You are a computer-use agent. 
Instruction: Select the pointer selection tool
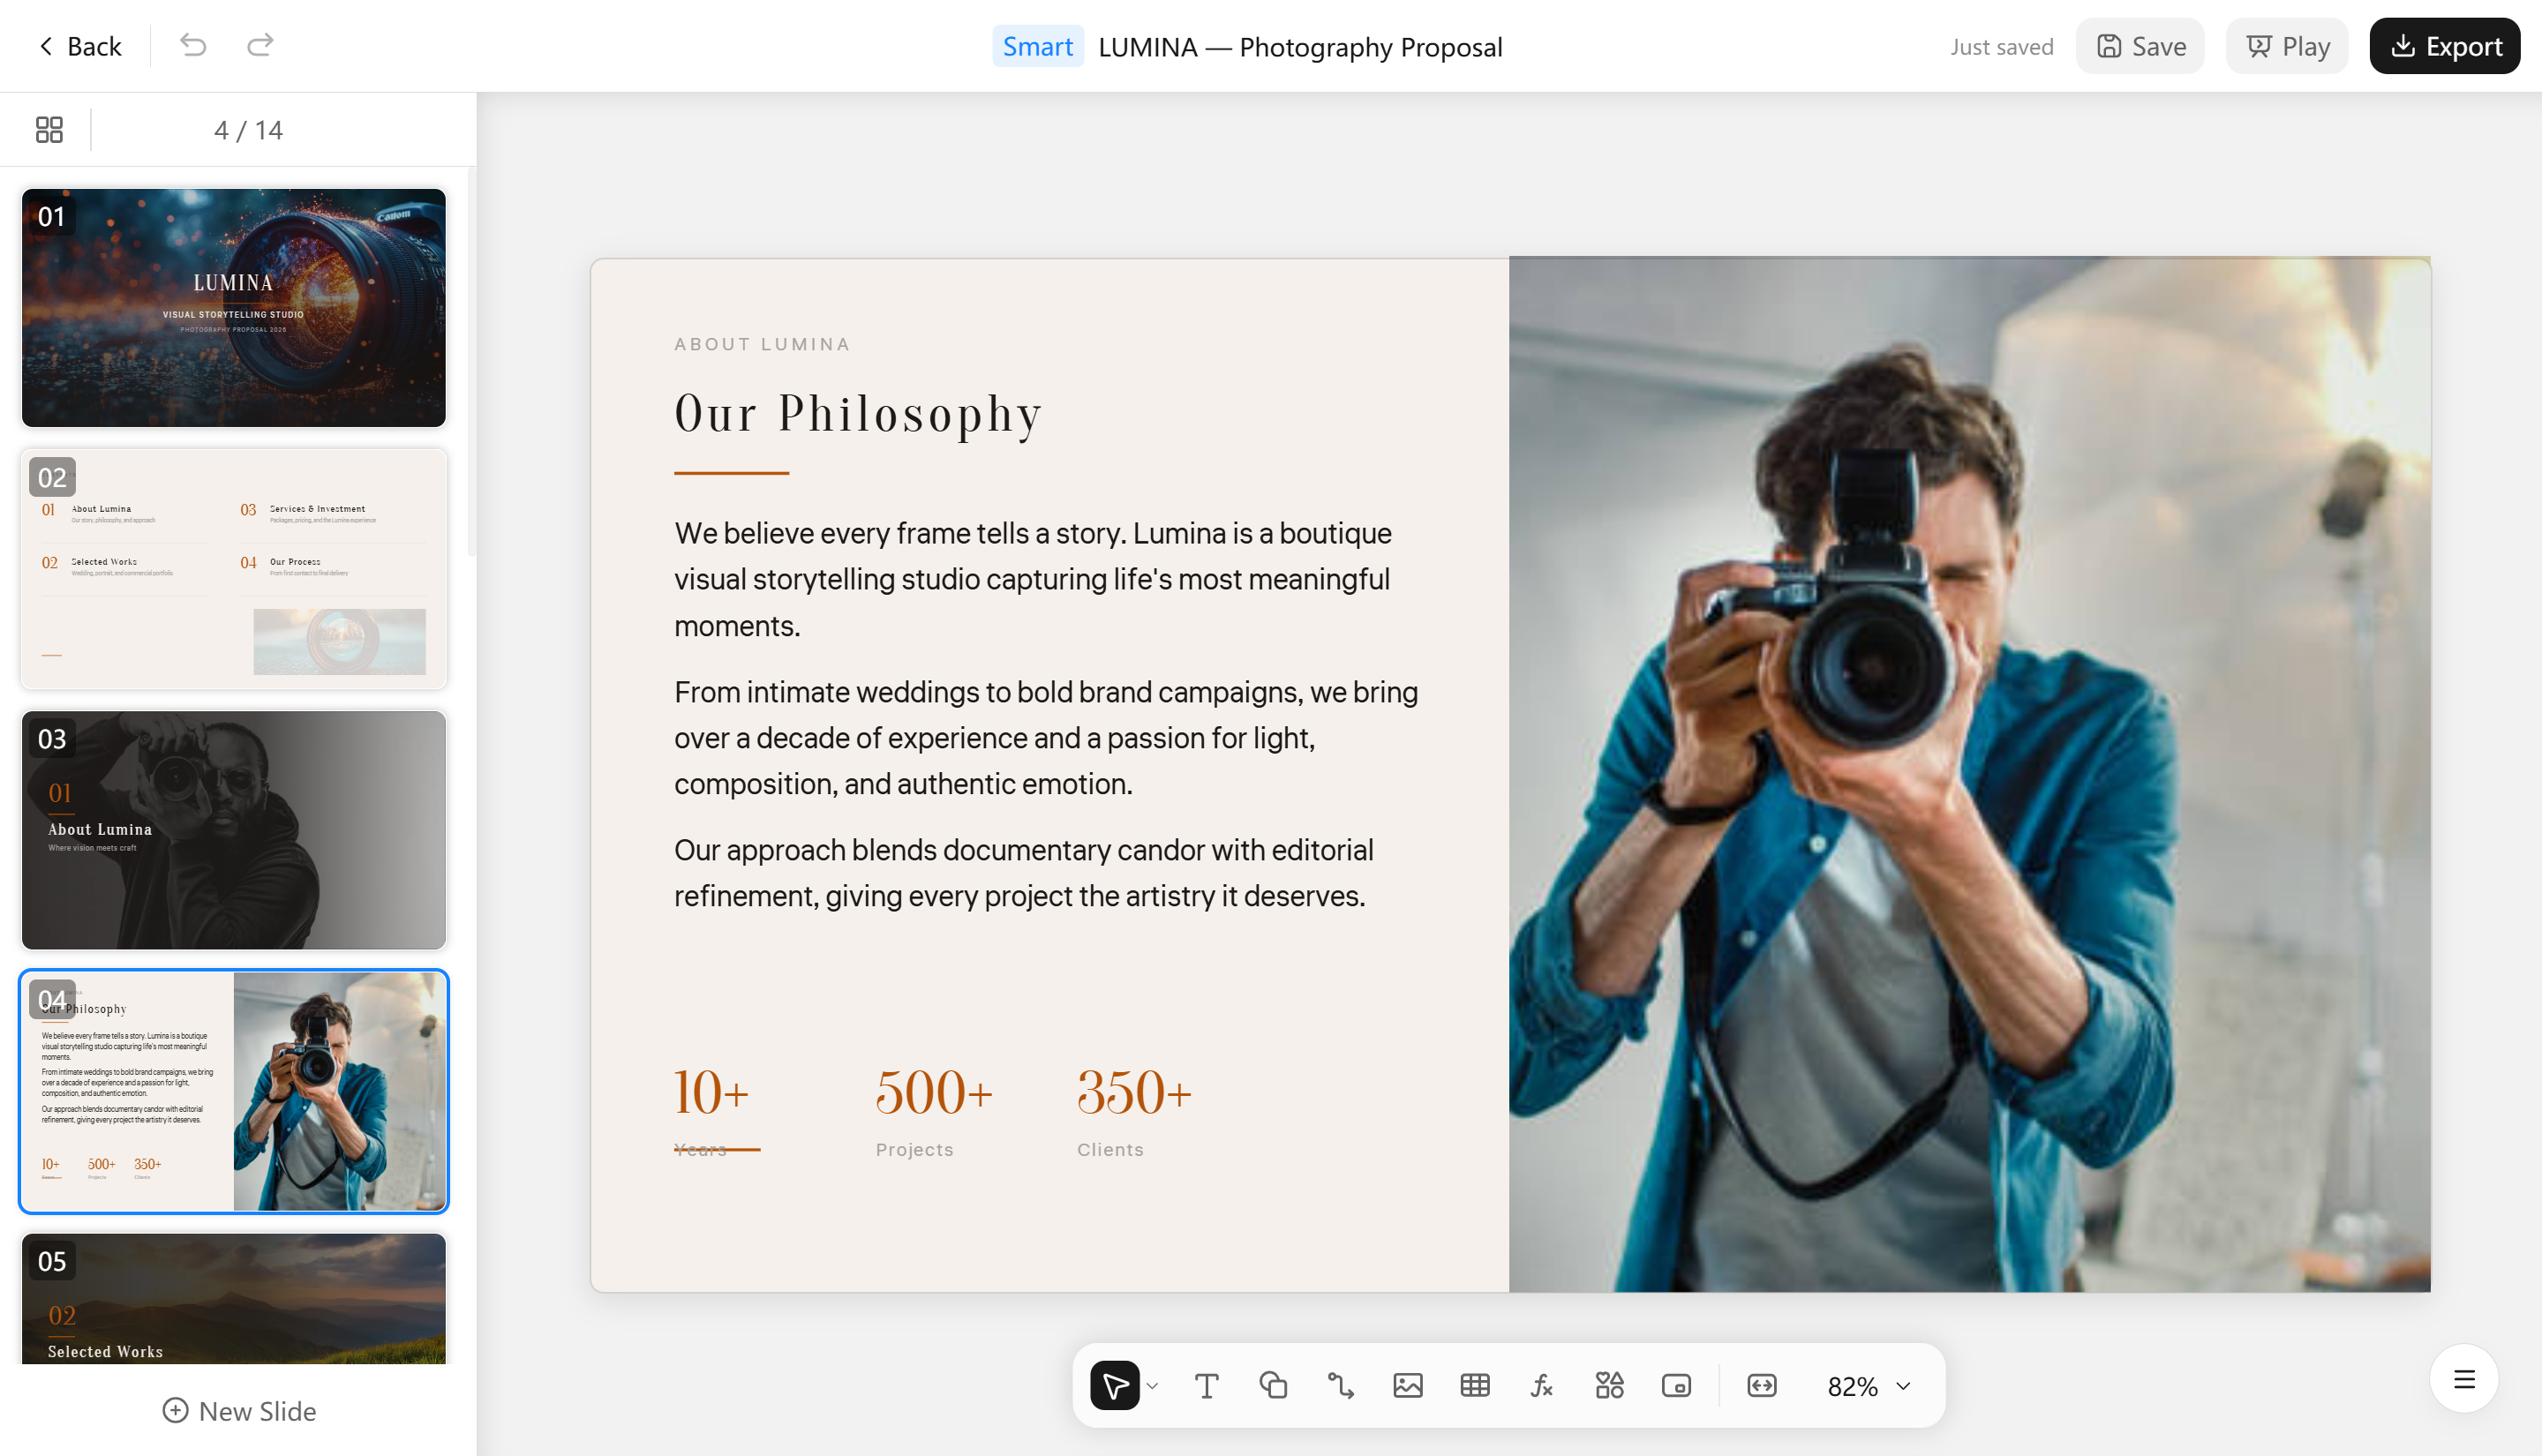[1114, 1385]
